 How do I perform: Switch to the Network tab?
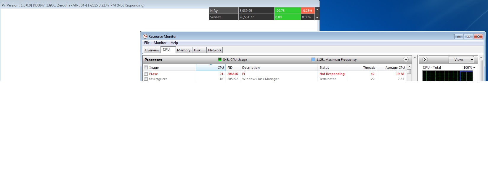[215, 50]
